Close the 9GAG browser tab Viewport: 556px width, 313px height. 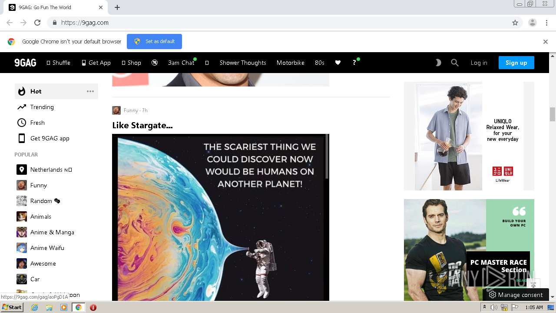pyautogui.click(x=101, y=7)
